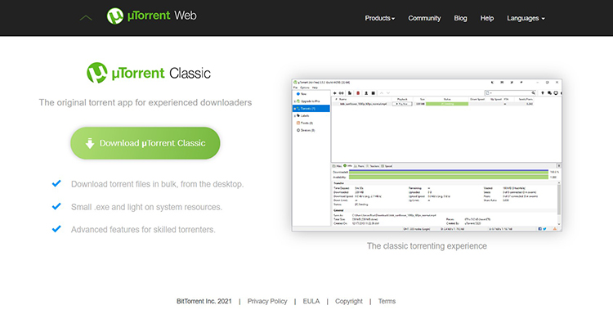Open the EULA footer link

point(311,301)
